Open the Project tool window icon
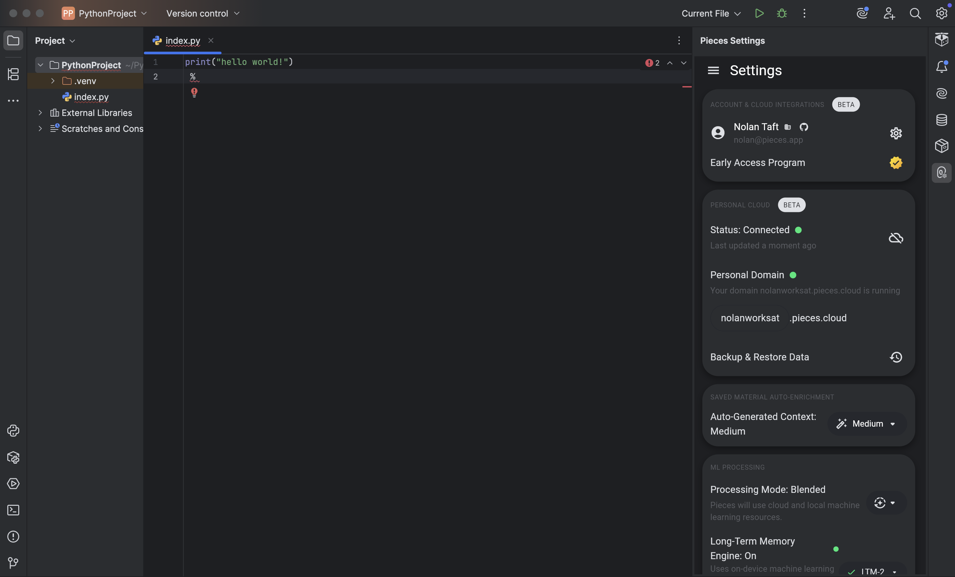This screenshot has height=577, width=955. pyautogui.click(x=13, y=40)
